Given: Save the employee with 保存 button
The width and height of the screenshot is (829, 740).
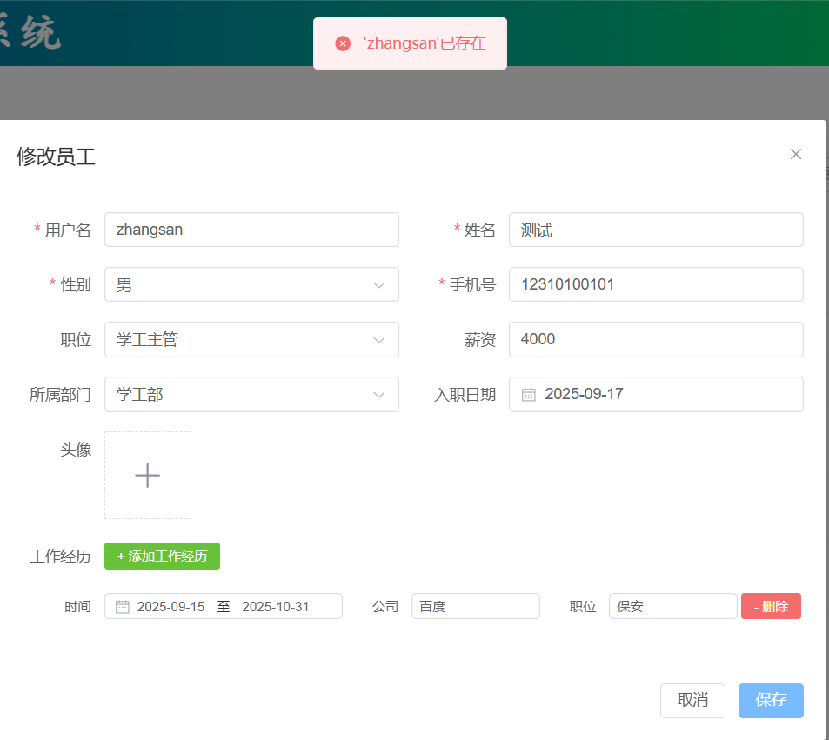Looking at the screenshot, I should pyautogui.click(x=771, y=700).
